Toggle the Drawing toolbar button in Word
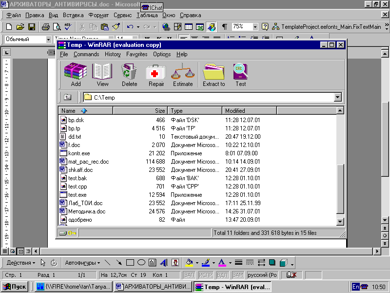Screen dimensions: 390x293 pos(212,27)
